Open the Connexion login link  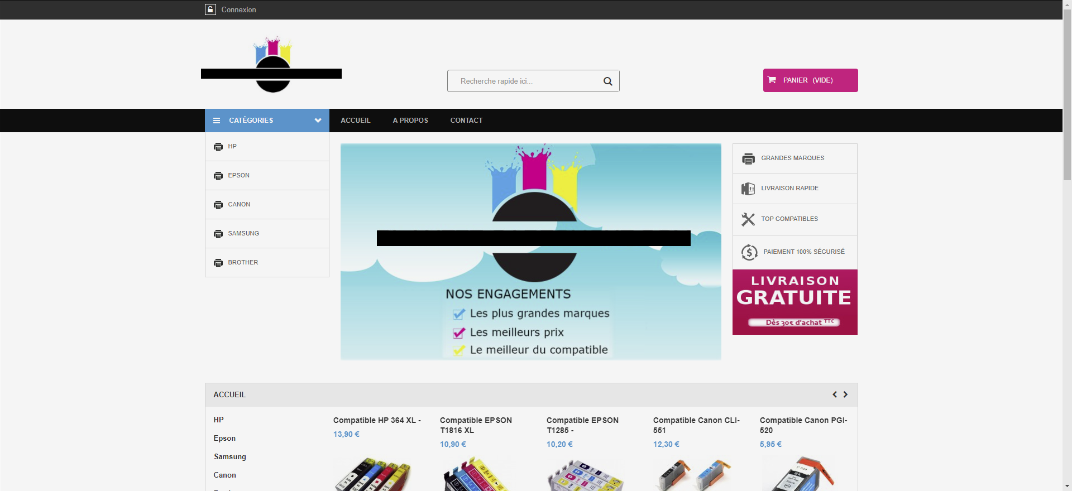(238, 9)
